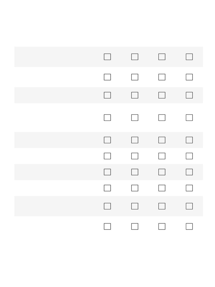Check second-column checkbox in the second row
The image size is (215, 287).
coord(135,77)
